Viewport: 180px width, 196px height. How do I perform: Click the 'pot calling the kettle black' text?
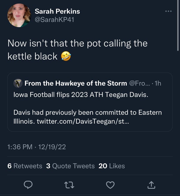(77, 49)
